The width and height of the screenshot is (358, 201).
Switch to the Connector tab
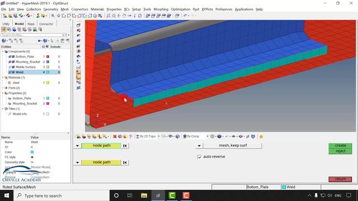[x=46, y=24]
